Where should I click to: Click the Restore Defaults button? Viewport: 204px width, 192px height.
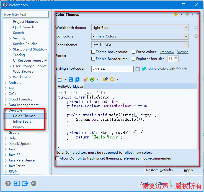click(159, 170)
